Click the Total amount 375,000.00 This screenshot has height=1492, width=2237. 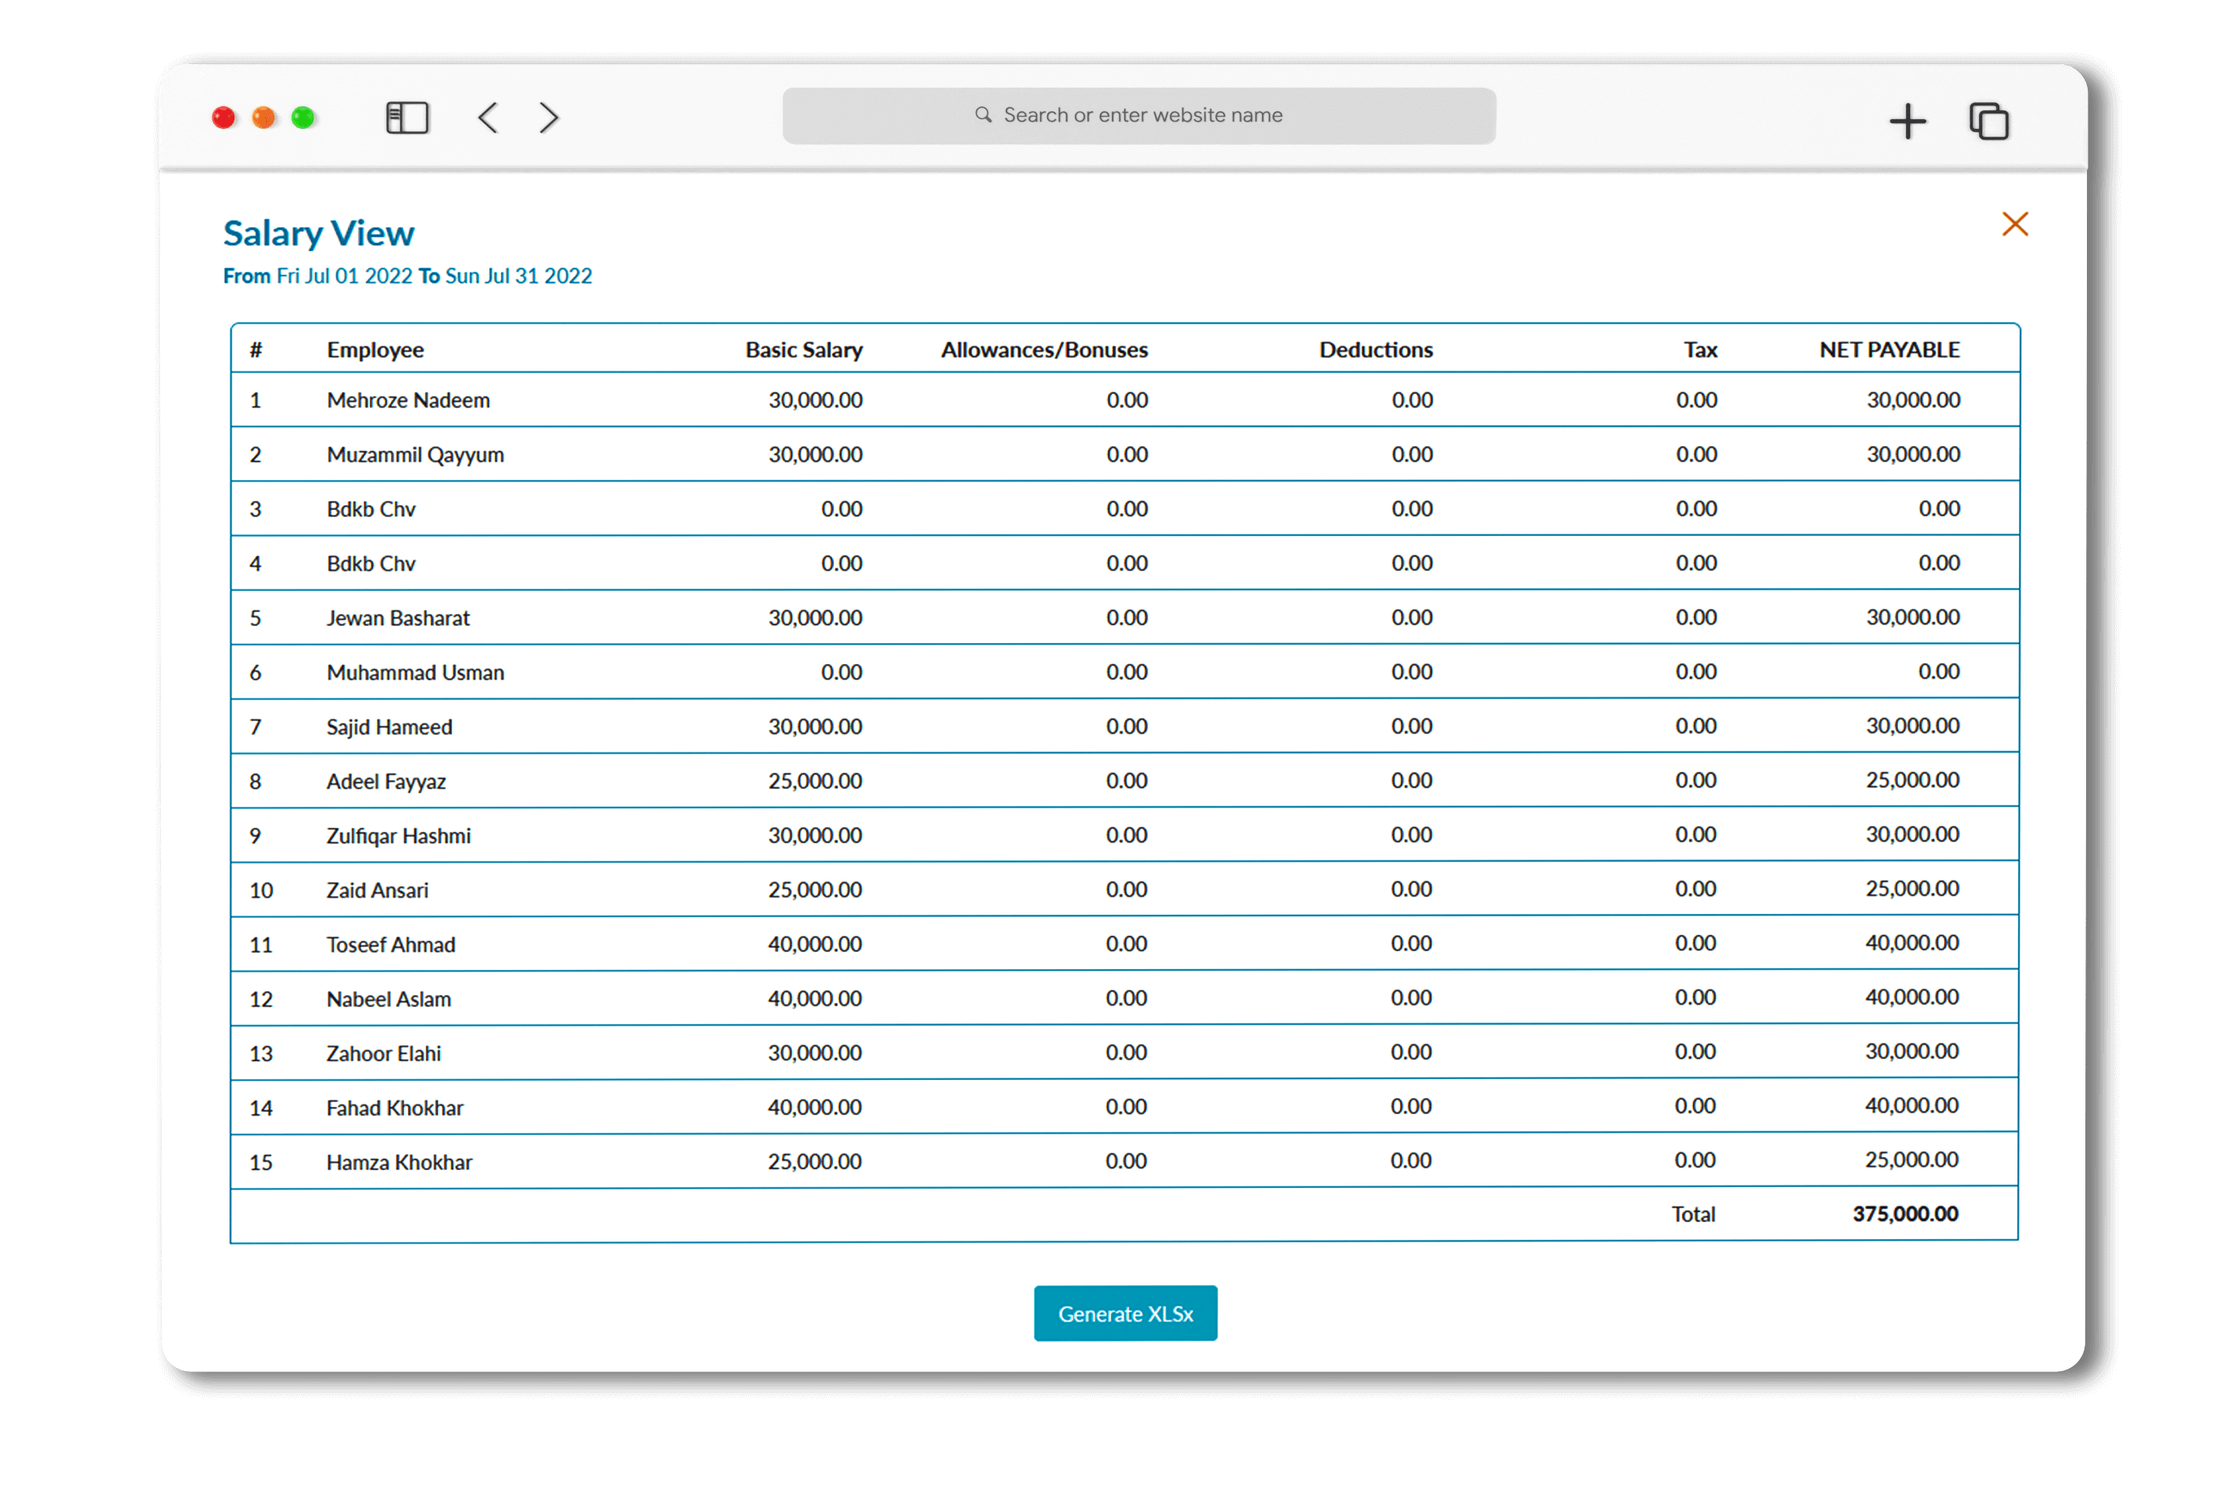1905,1214
